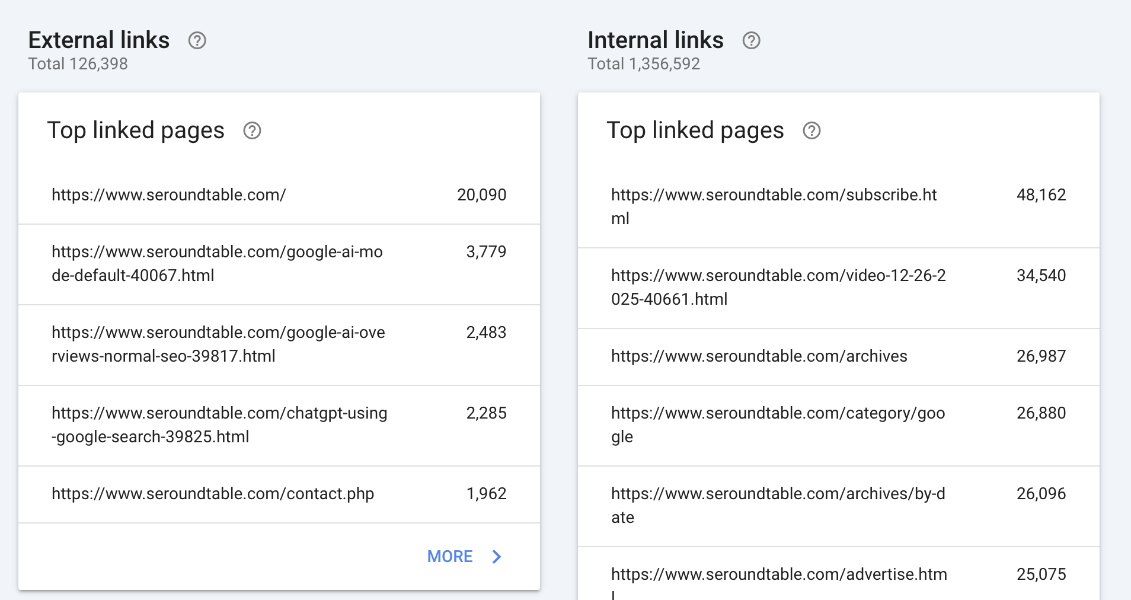Open the google-ai-overviews-normal-seo-39817 row

279,344
